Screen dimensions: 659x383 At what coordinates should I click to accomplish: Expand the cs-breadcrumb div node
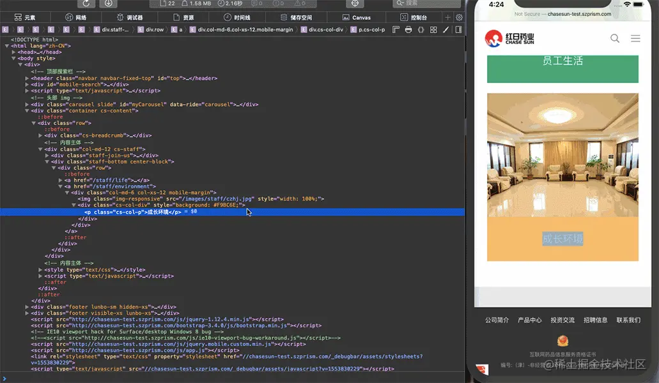tap(40, 135)
